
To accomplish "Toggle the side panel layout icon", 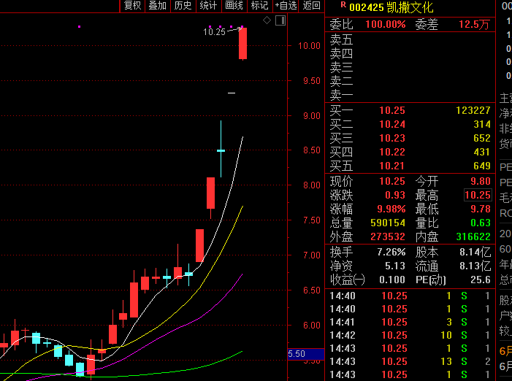I will [x=280, y=20].
